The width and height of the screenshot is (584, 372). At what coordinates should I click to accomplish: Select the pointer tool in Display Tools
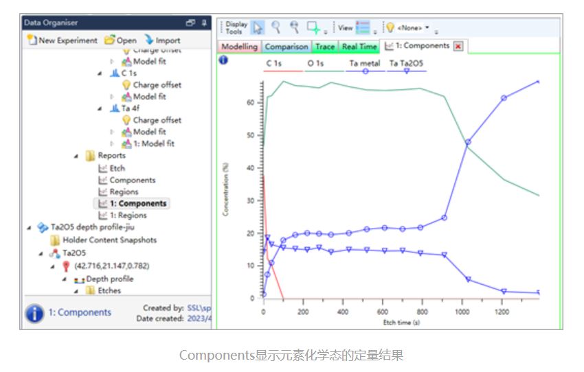click(x=258, y=27)
